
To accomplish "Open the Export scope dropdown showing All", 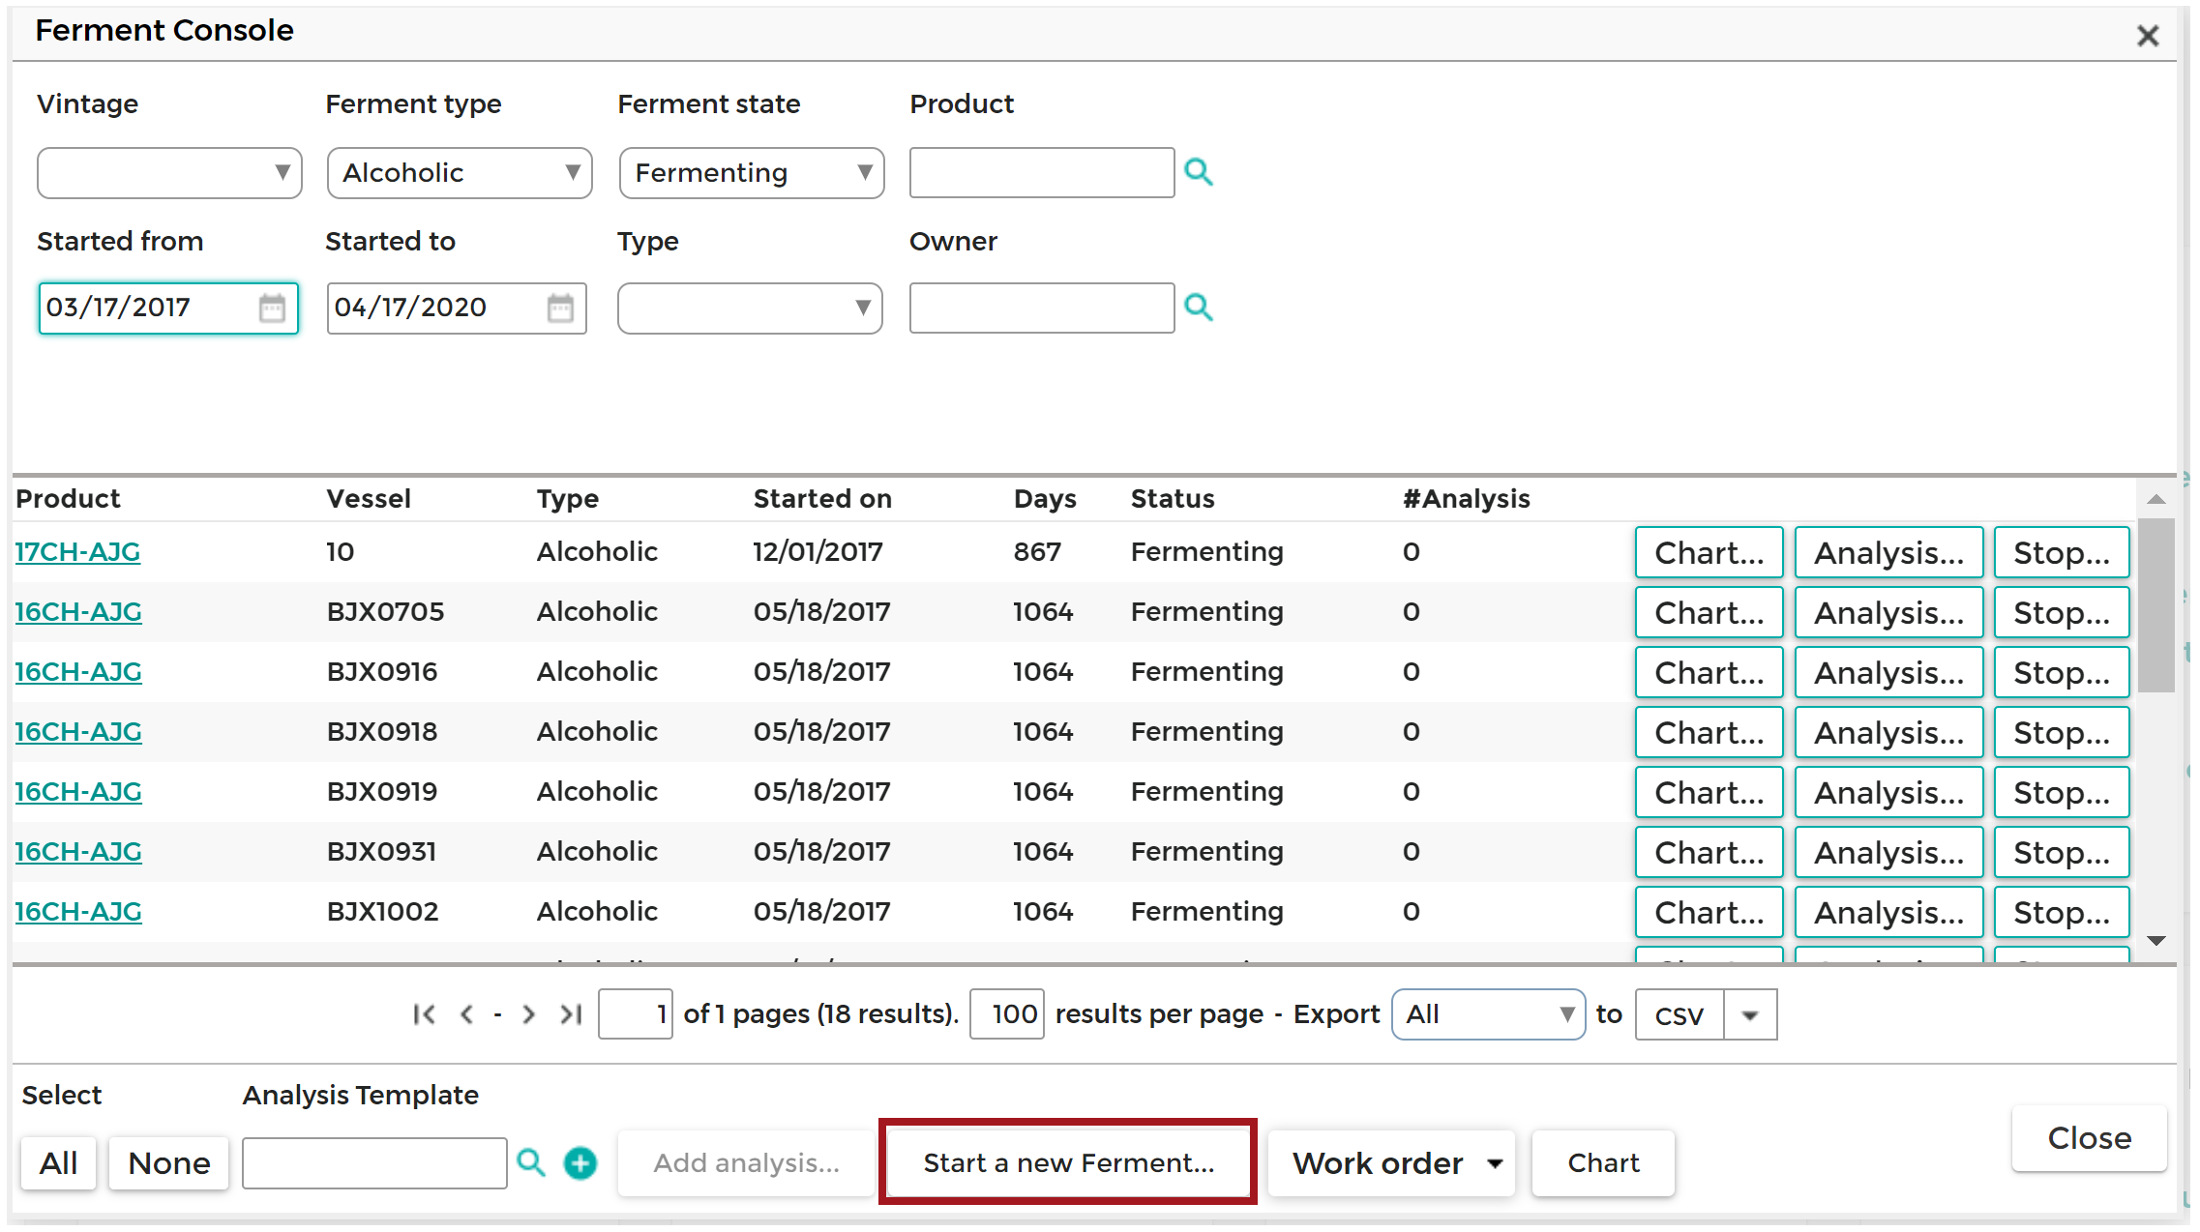I will click(x=1488, y=1013).
